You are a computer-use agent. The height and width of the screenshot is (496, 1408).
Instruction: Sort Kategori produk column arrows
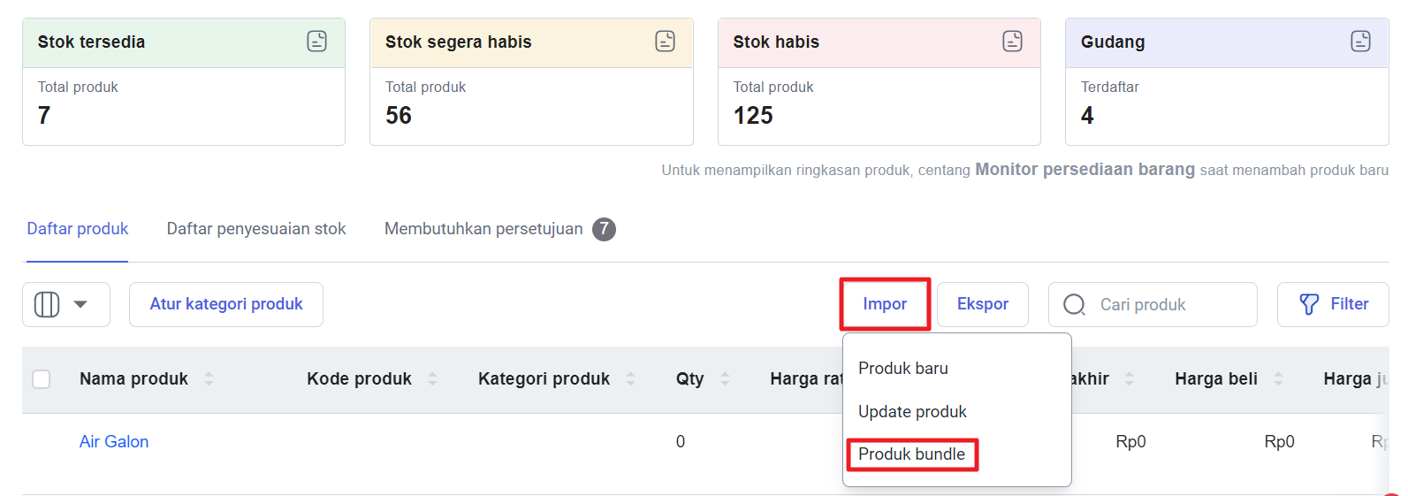coord(630,378)
